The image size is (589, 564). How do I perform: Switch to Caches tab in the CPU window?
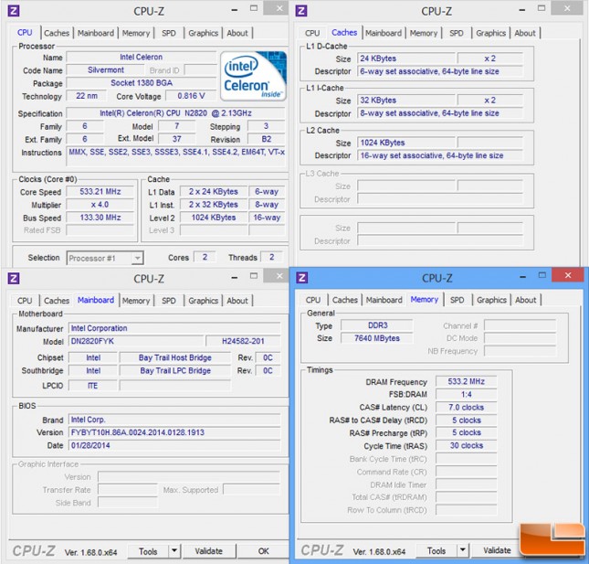click(x=57, y=33)
